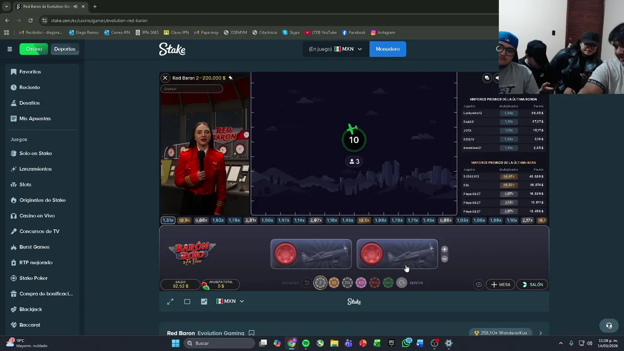Viewport: 624px width, 351px height.
Task: Open MXN currency dropdown below game
Action: click(230, 301)
